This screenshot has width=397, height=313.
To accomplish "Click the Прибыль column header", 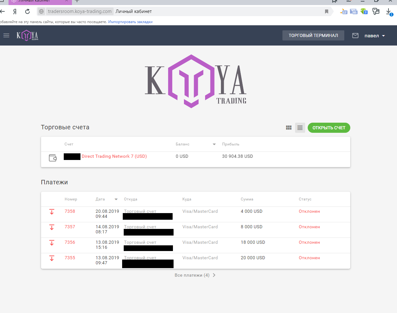I will coord(231,144).
